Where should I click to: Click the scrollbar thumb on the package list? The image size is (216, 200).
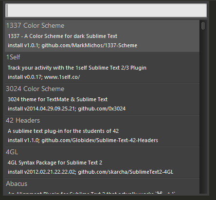point(203,26)
